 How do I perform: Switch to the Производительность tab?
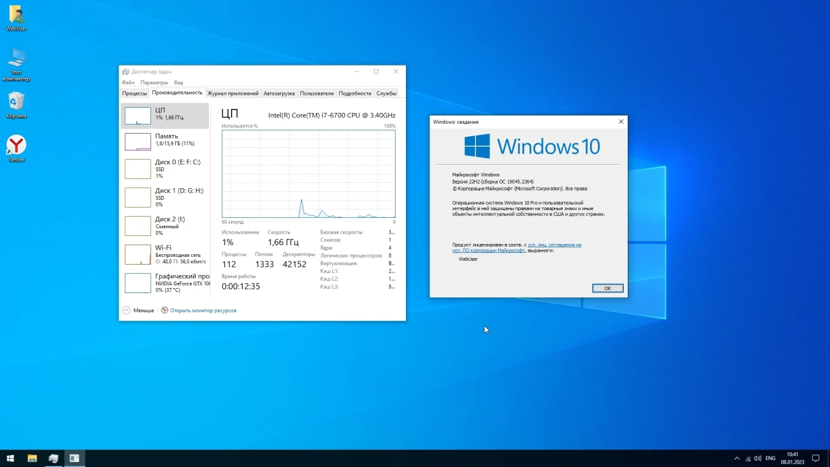177,93
